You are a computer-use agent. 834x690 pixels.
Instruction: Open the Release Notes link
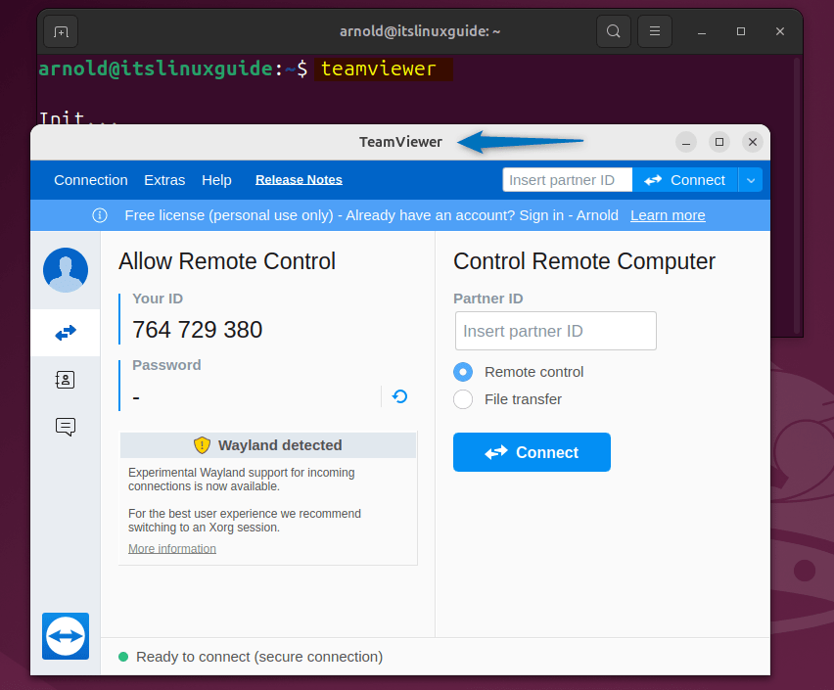(299, 180)
